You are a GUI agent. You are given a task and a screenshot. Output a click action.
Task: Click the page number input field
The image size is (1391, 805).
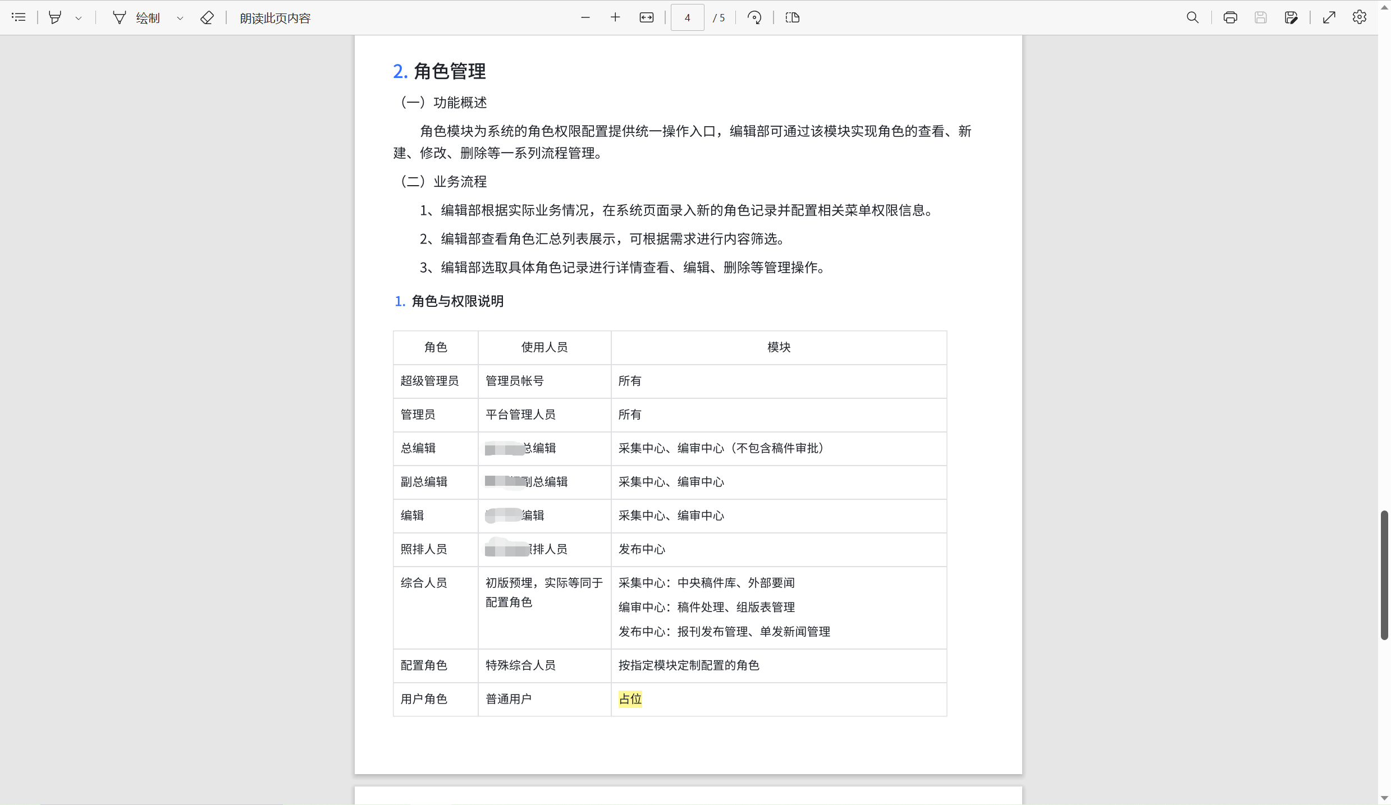pyautogui.click(x=687, y=17)
